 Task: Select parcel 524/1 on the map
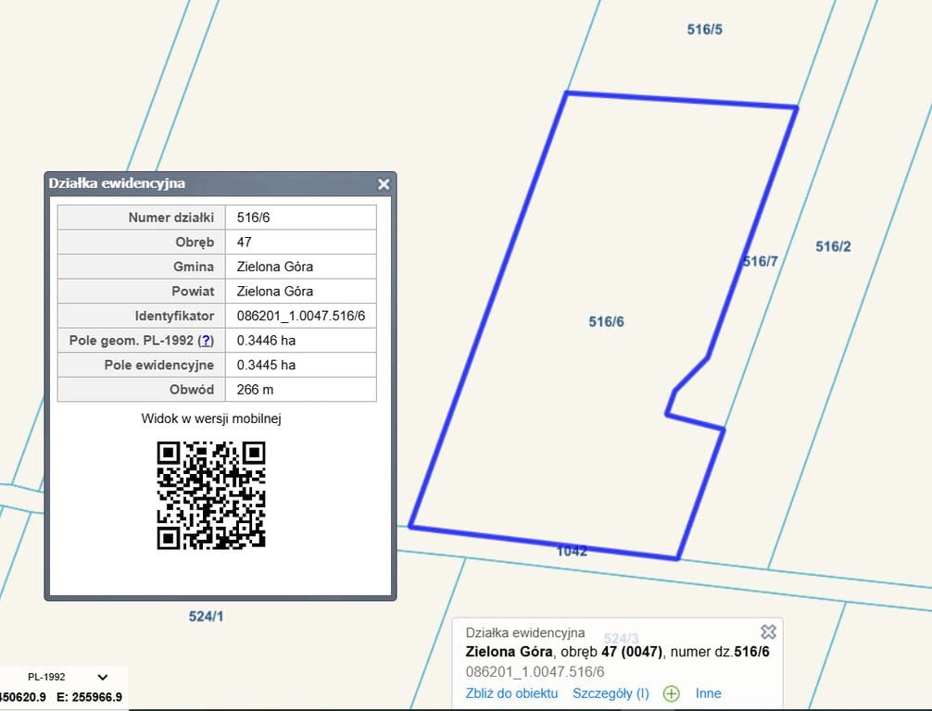(x=206, y=617)
